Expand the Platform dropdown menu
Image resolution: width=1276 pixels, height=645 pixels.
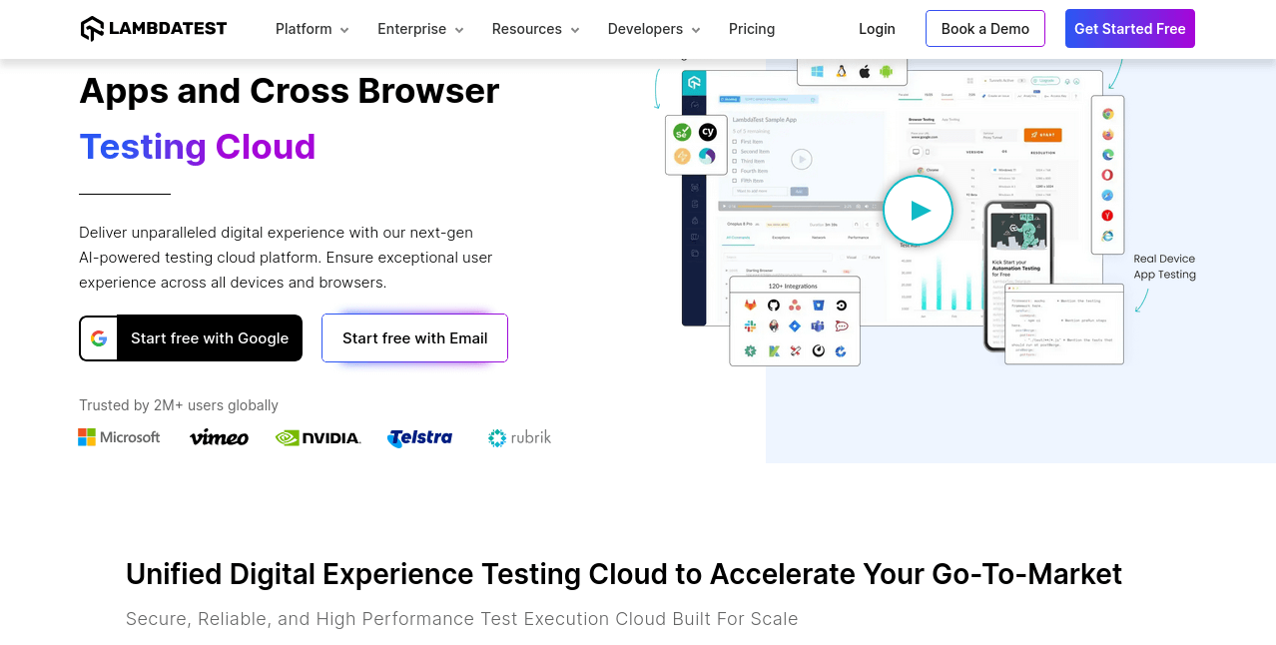311,29
